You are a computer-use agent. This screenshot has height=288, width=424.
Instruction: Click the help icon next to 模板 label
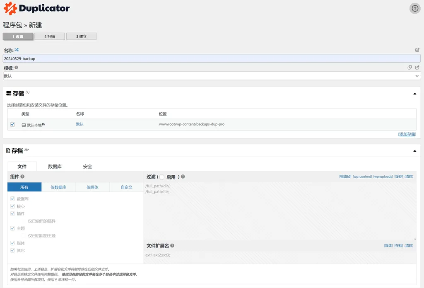[x=17, y=68]
